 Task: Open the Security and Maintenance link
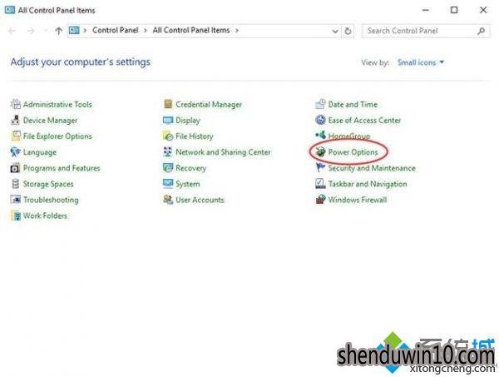click(372, 168)
